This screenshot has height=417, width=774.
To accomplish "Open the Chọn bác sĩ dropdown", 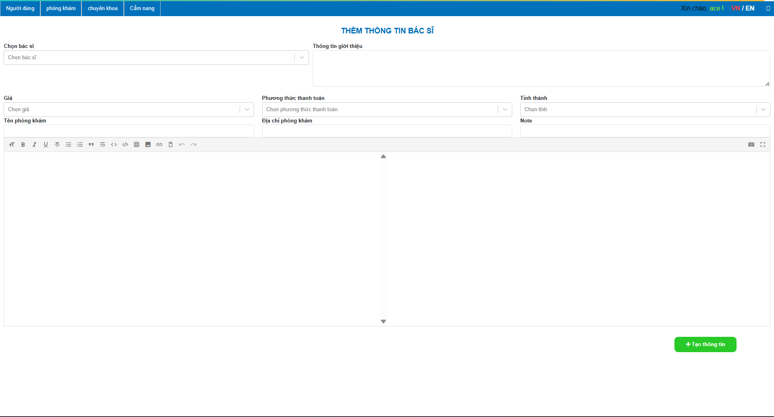I will (156, 58).
